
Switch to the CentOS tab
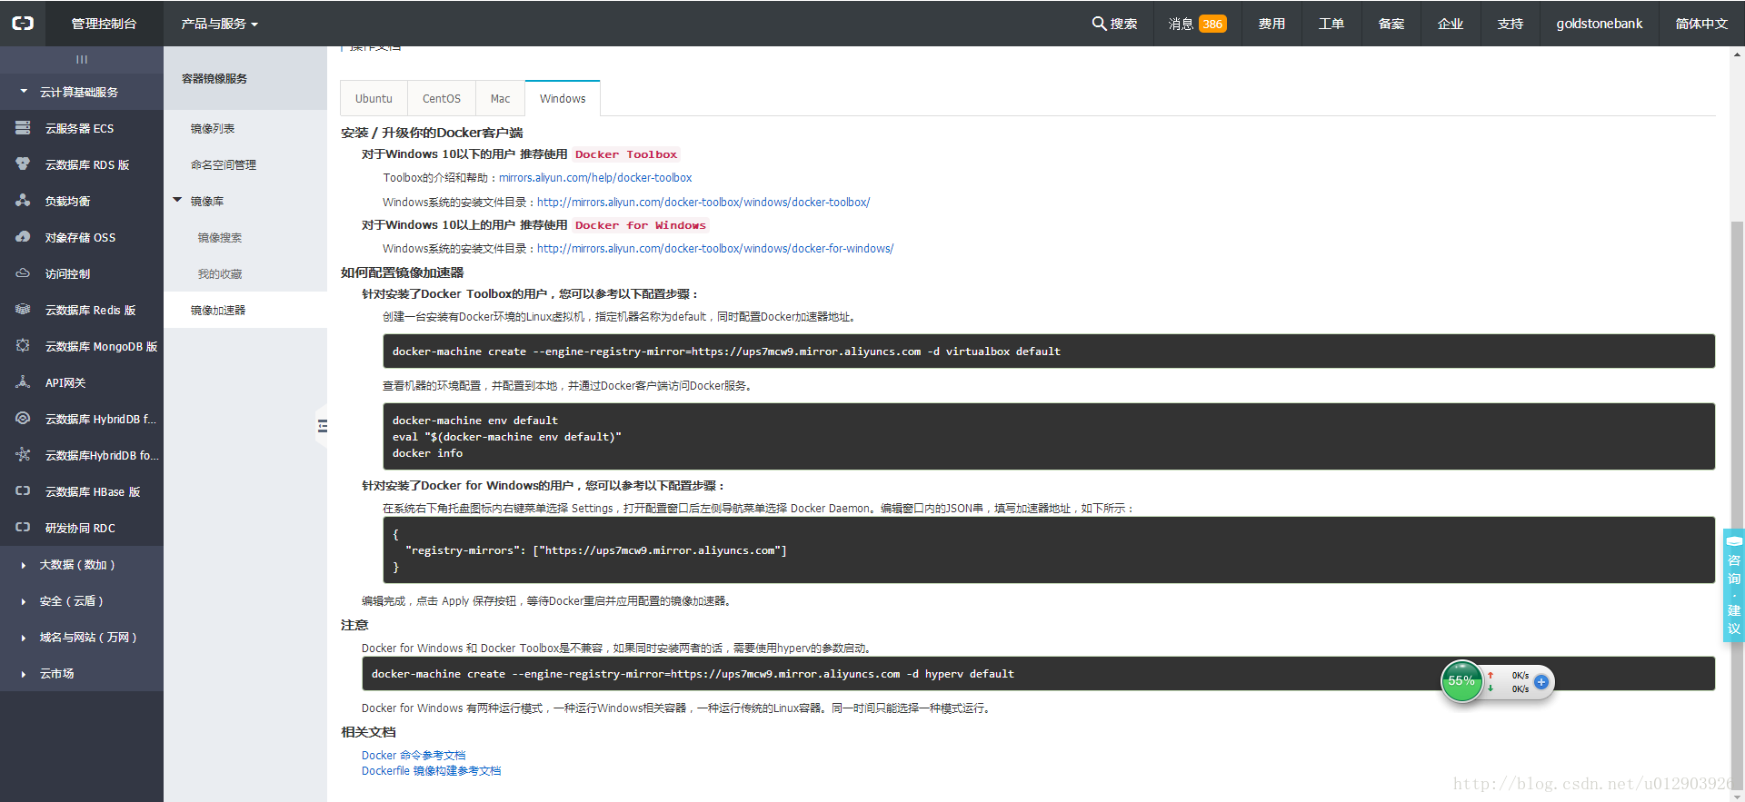(442, 98)
